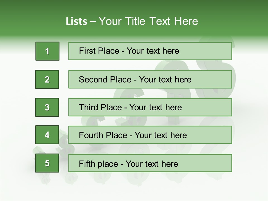Click the number 3 green box
The image size is (268, 201).
[47, 107]
